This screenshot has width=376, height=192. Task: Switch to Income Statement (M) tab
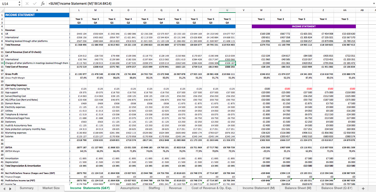pyautogui.click(x=258, y=188)
